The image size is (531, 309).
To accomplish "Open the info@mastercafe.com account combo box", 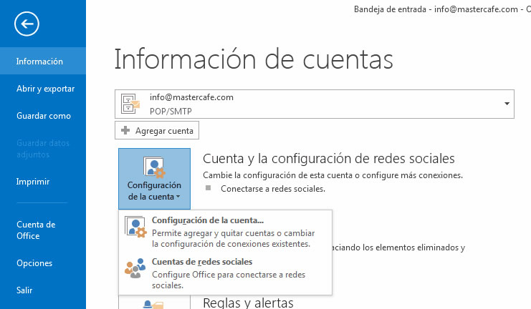I will click(314, 104).
